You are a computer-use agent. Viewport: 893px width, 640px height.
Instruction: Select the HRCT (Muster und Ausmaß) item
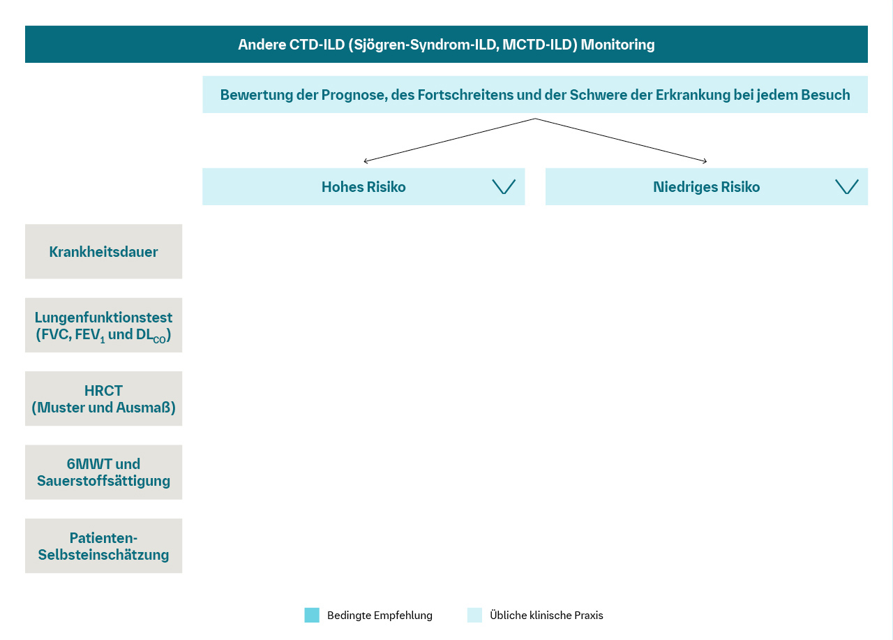[103, 399]
